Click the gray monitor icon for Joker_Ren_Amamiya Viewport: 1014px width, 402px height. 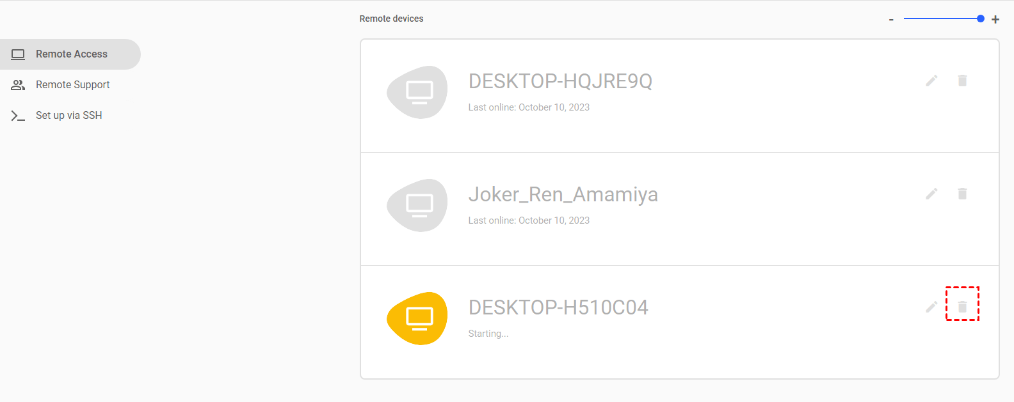tap(419, 205)
